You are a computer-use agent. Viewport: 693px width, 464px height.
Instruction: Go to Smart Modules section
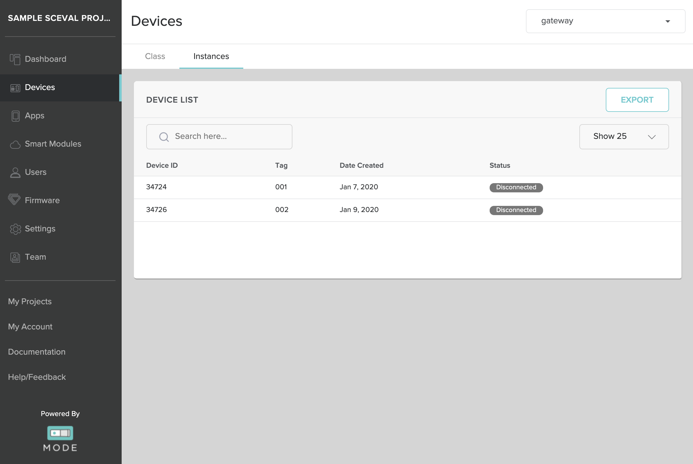tap(60, 144)
